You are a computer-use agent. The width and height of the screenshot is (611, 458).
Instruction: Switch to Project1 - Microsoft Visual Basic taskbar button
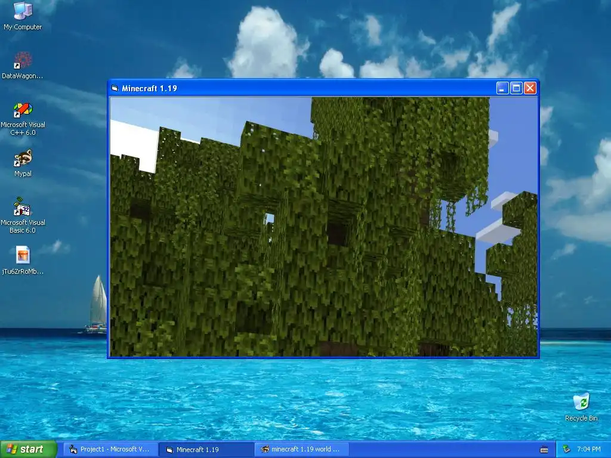point(110,450)
